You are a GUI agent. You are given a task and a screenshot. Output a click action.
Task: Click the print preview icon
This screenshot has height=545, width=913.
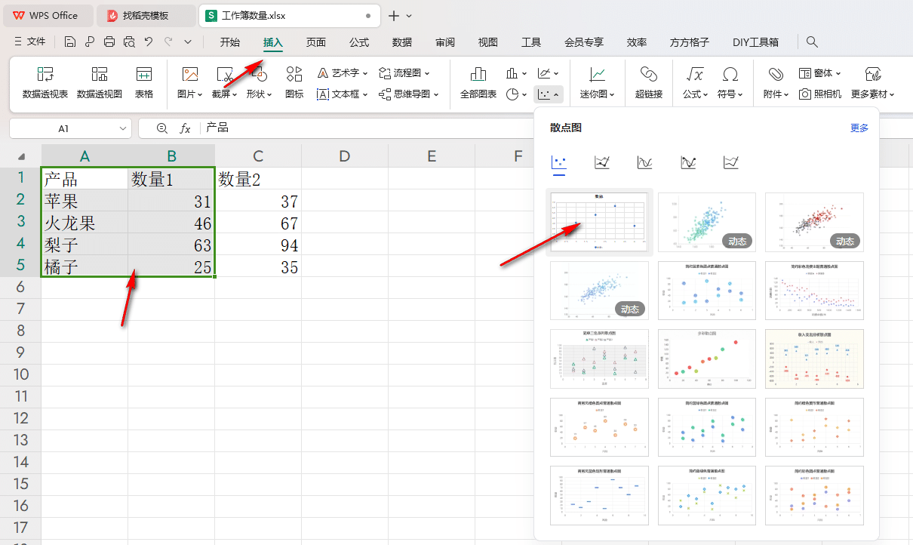pos(129,42)
